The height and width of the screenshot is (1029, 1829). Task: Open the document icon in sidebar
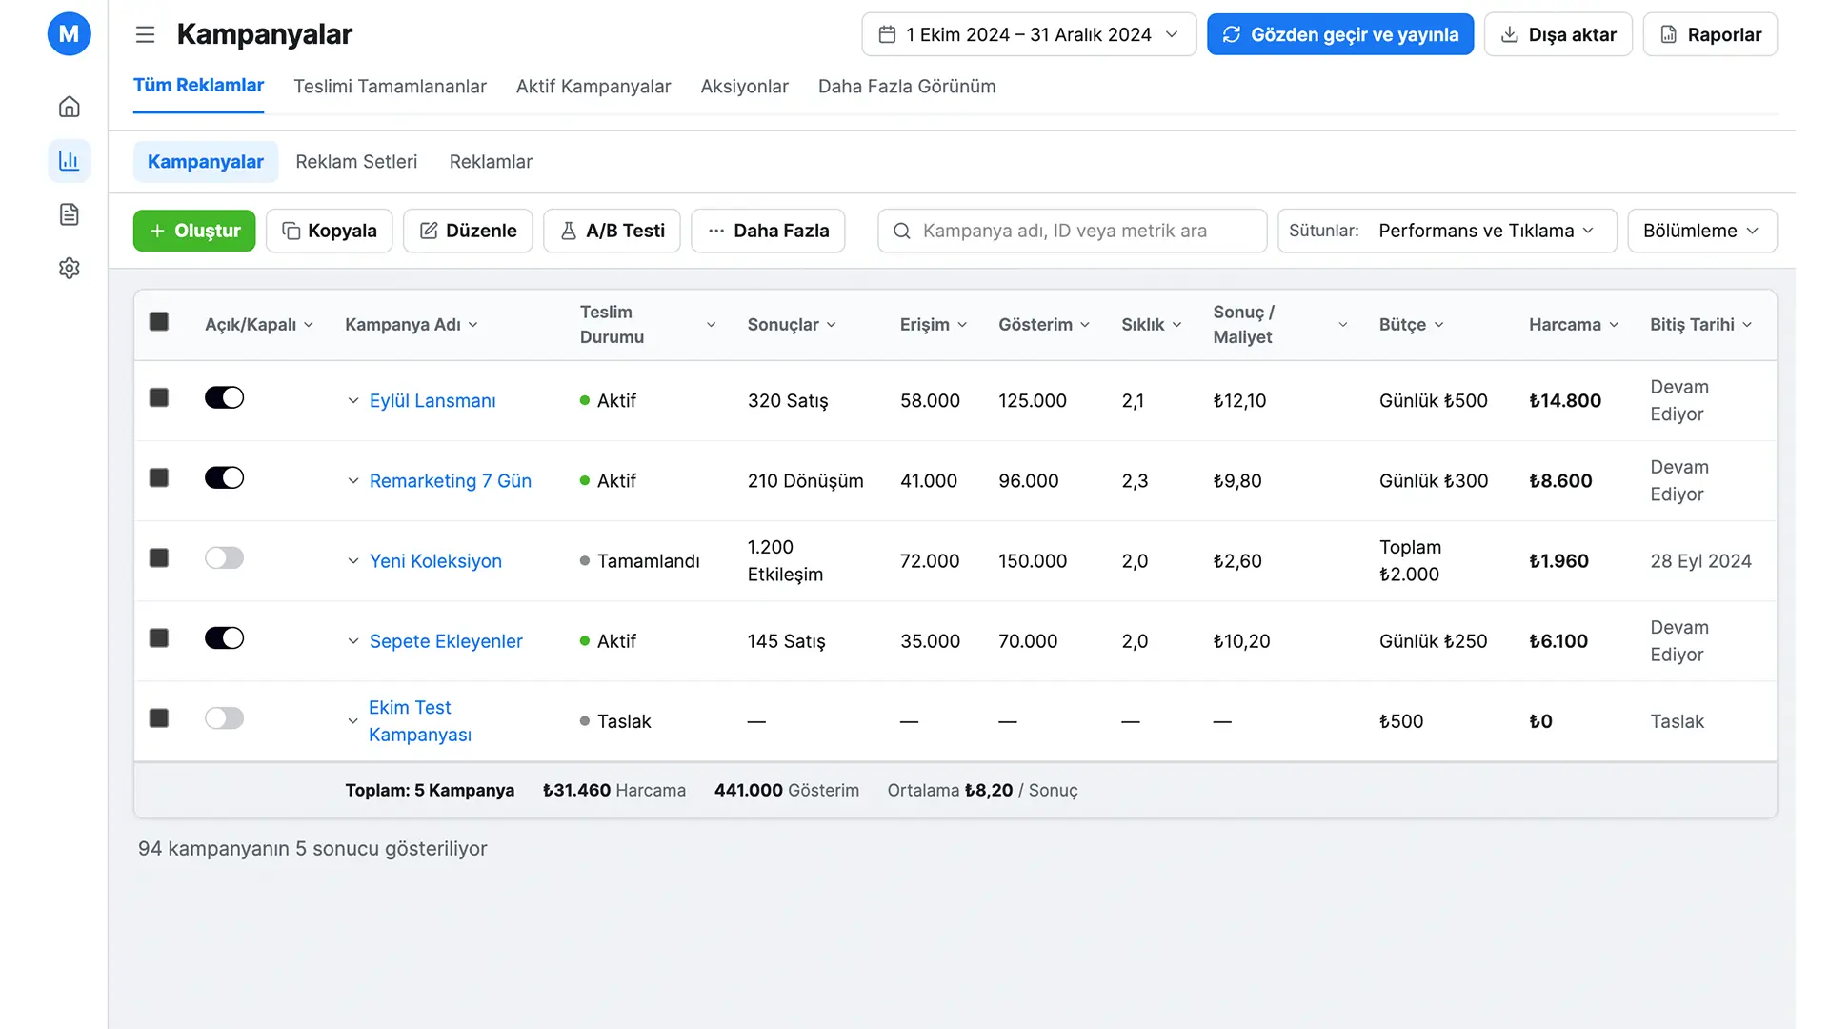tap(69, 214)
